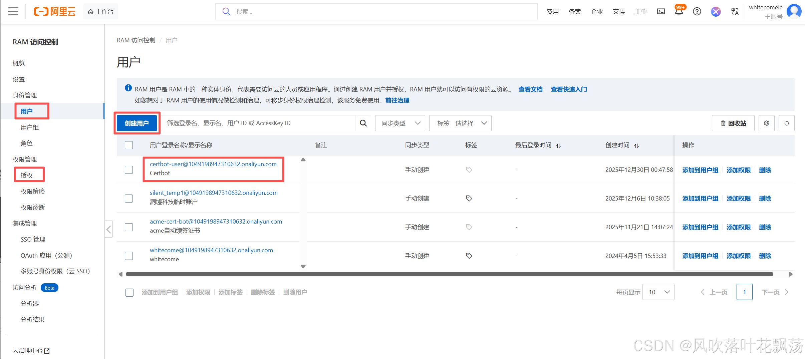
Task: Click the purple AI assistant icon
Action: [716, 12]
